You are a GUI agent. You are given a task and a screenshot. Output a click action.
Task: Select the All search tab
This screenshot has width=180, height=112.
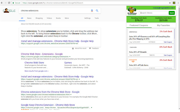pyautogui.click(x=22, y=18)
